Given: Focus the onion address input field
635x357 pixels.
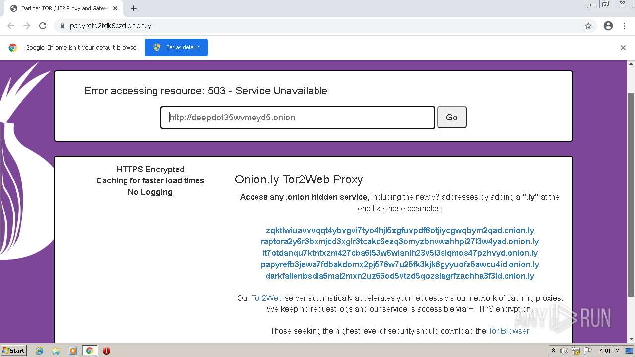Looking at the screenshot, I should point(298,118).
